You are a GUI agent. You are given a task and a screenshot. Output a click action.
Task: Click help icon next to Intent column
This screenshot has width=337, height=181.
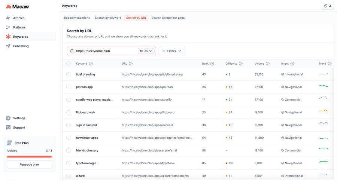tap(292, 64)
